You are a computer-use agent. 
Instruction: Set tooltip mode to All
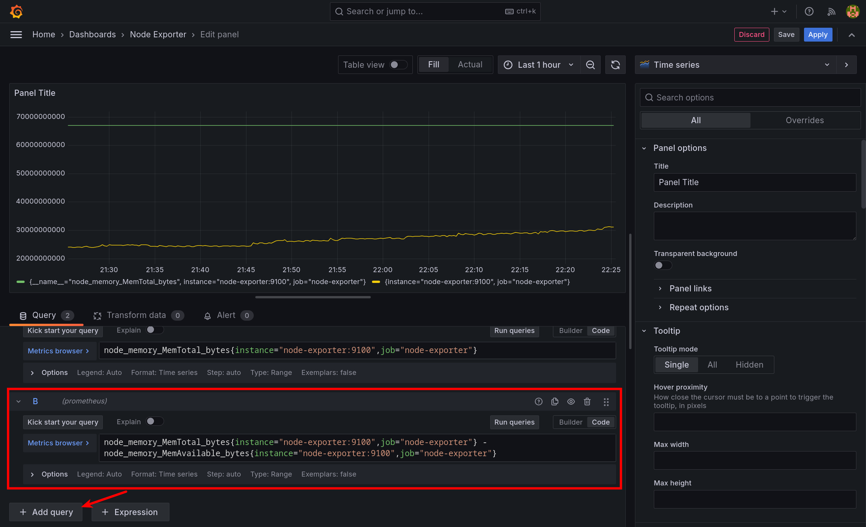712,365
